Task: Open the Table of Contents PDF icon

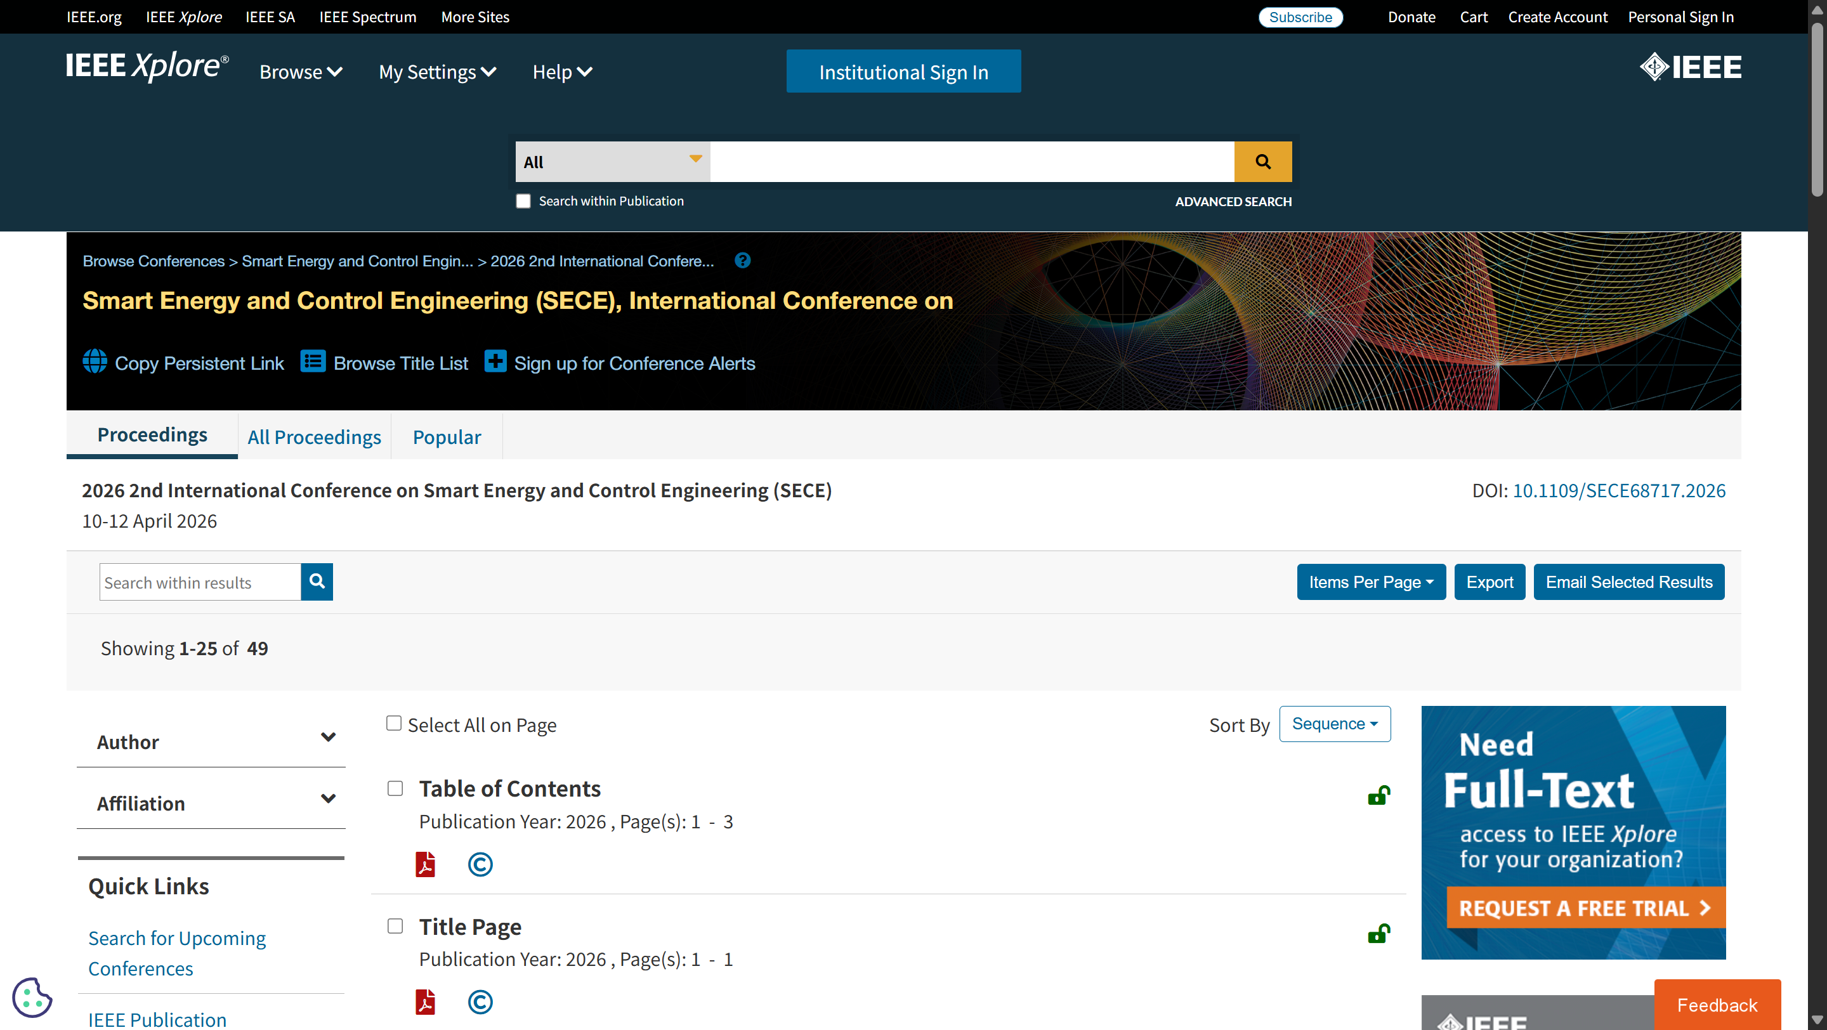Action: coord(425,864)
